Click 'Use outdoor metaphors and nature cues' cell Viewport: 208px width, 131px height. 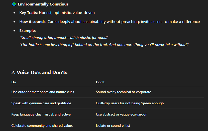click(43, 92)
